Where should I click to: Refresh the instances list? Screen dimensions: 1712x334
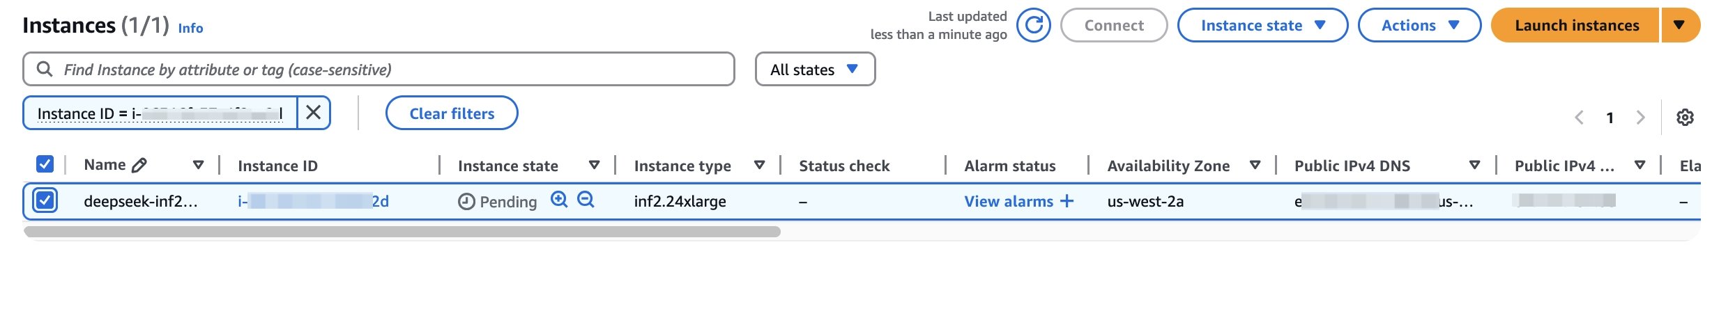point(1033,25)
